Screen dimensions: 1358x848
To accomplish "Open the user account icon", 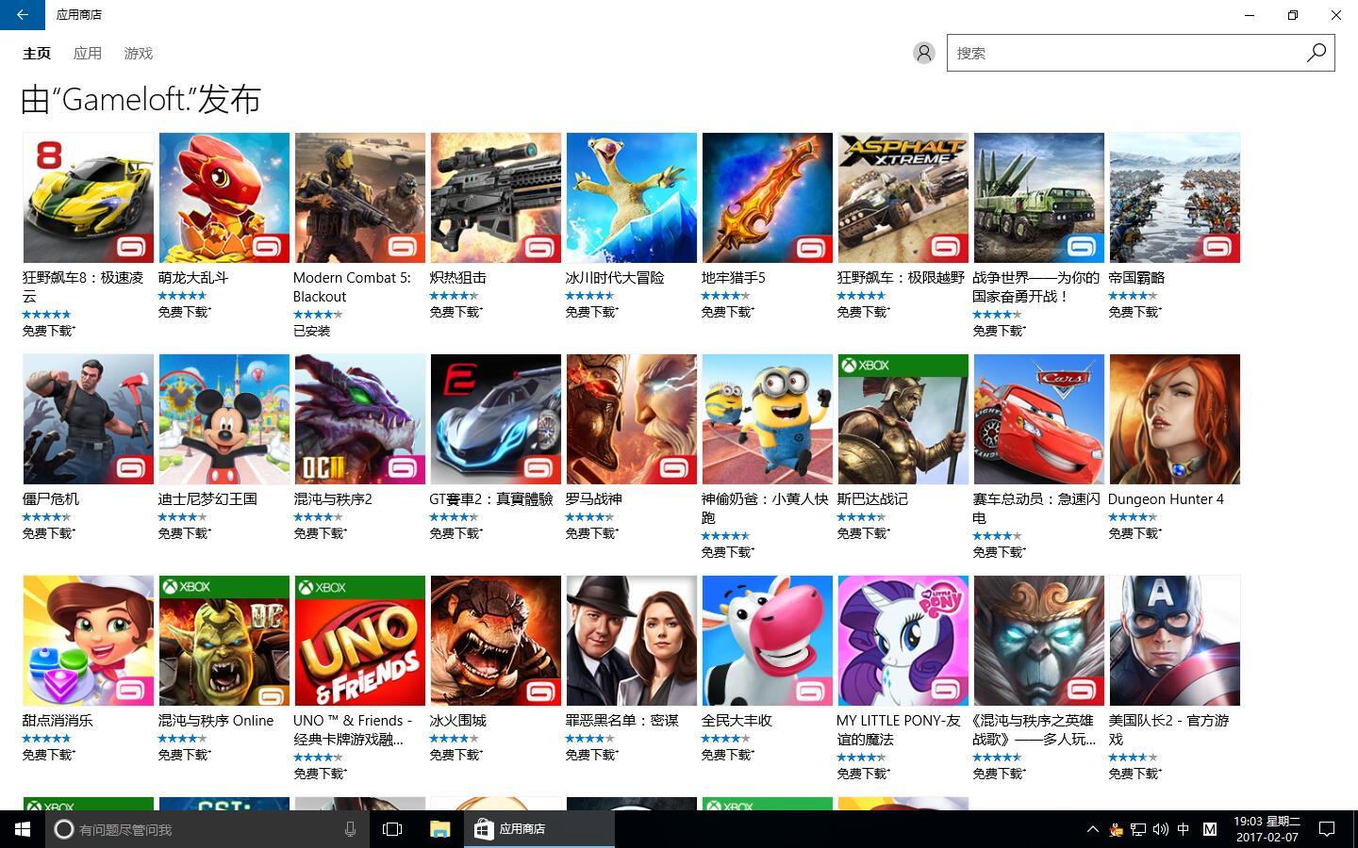I will pos(924,53).
